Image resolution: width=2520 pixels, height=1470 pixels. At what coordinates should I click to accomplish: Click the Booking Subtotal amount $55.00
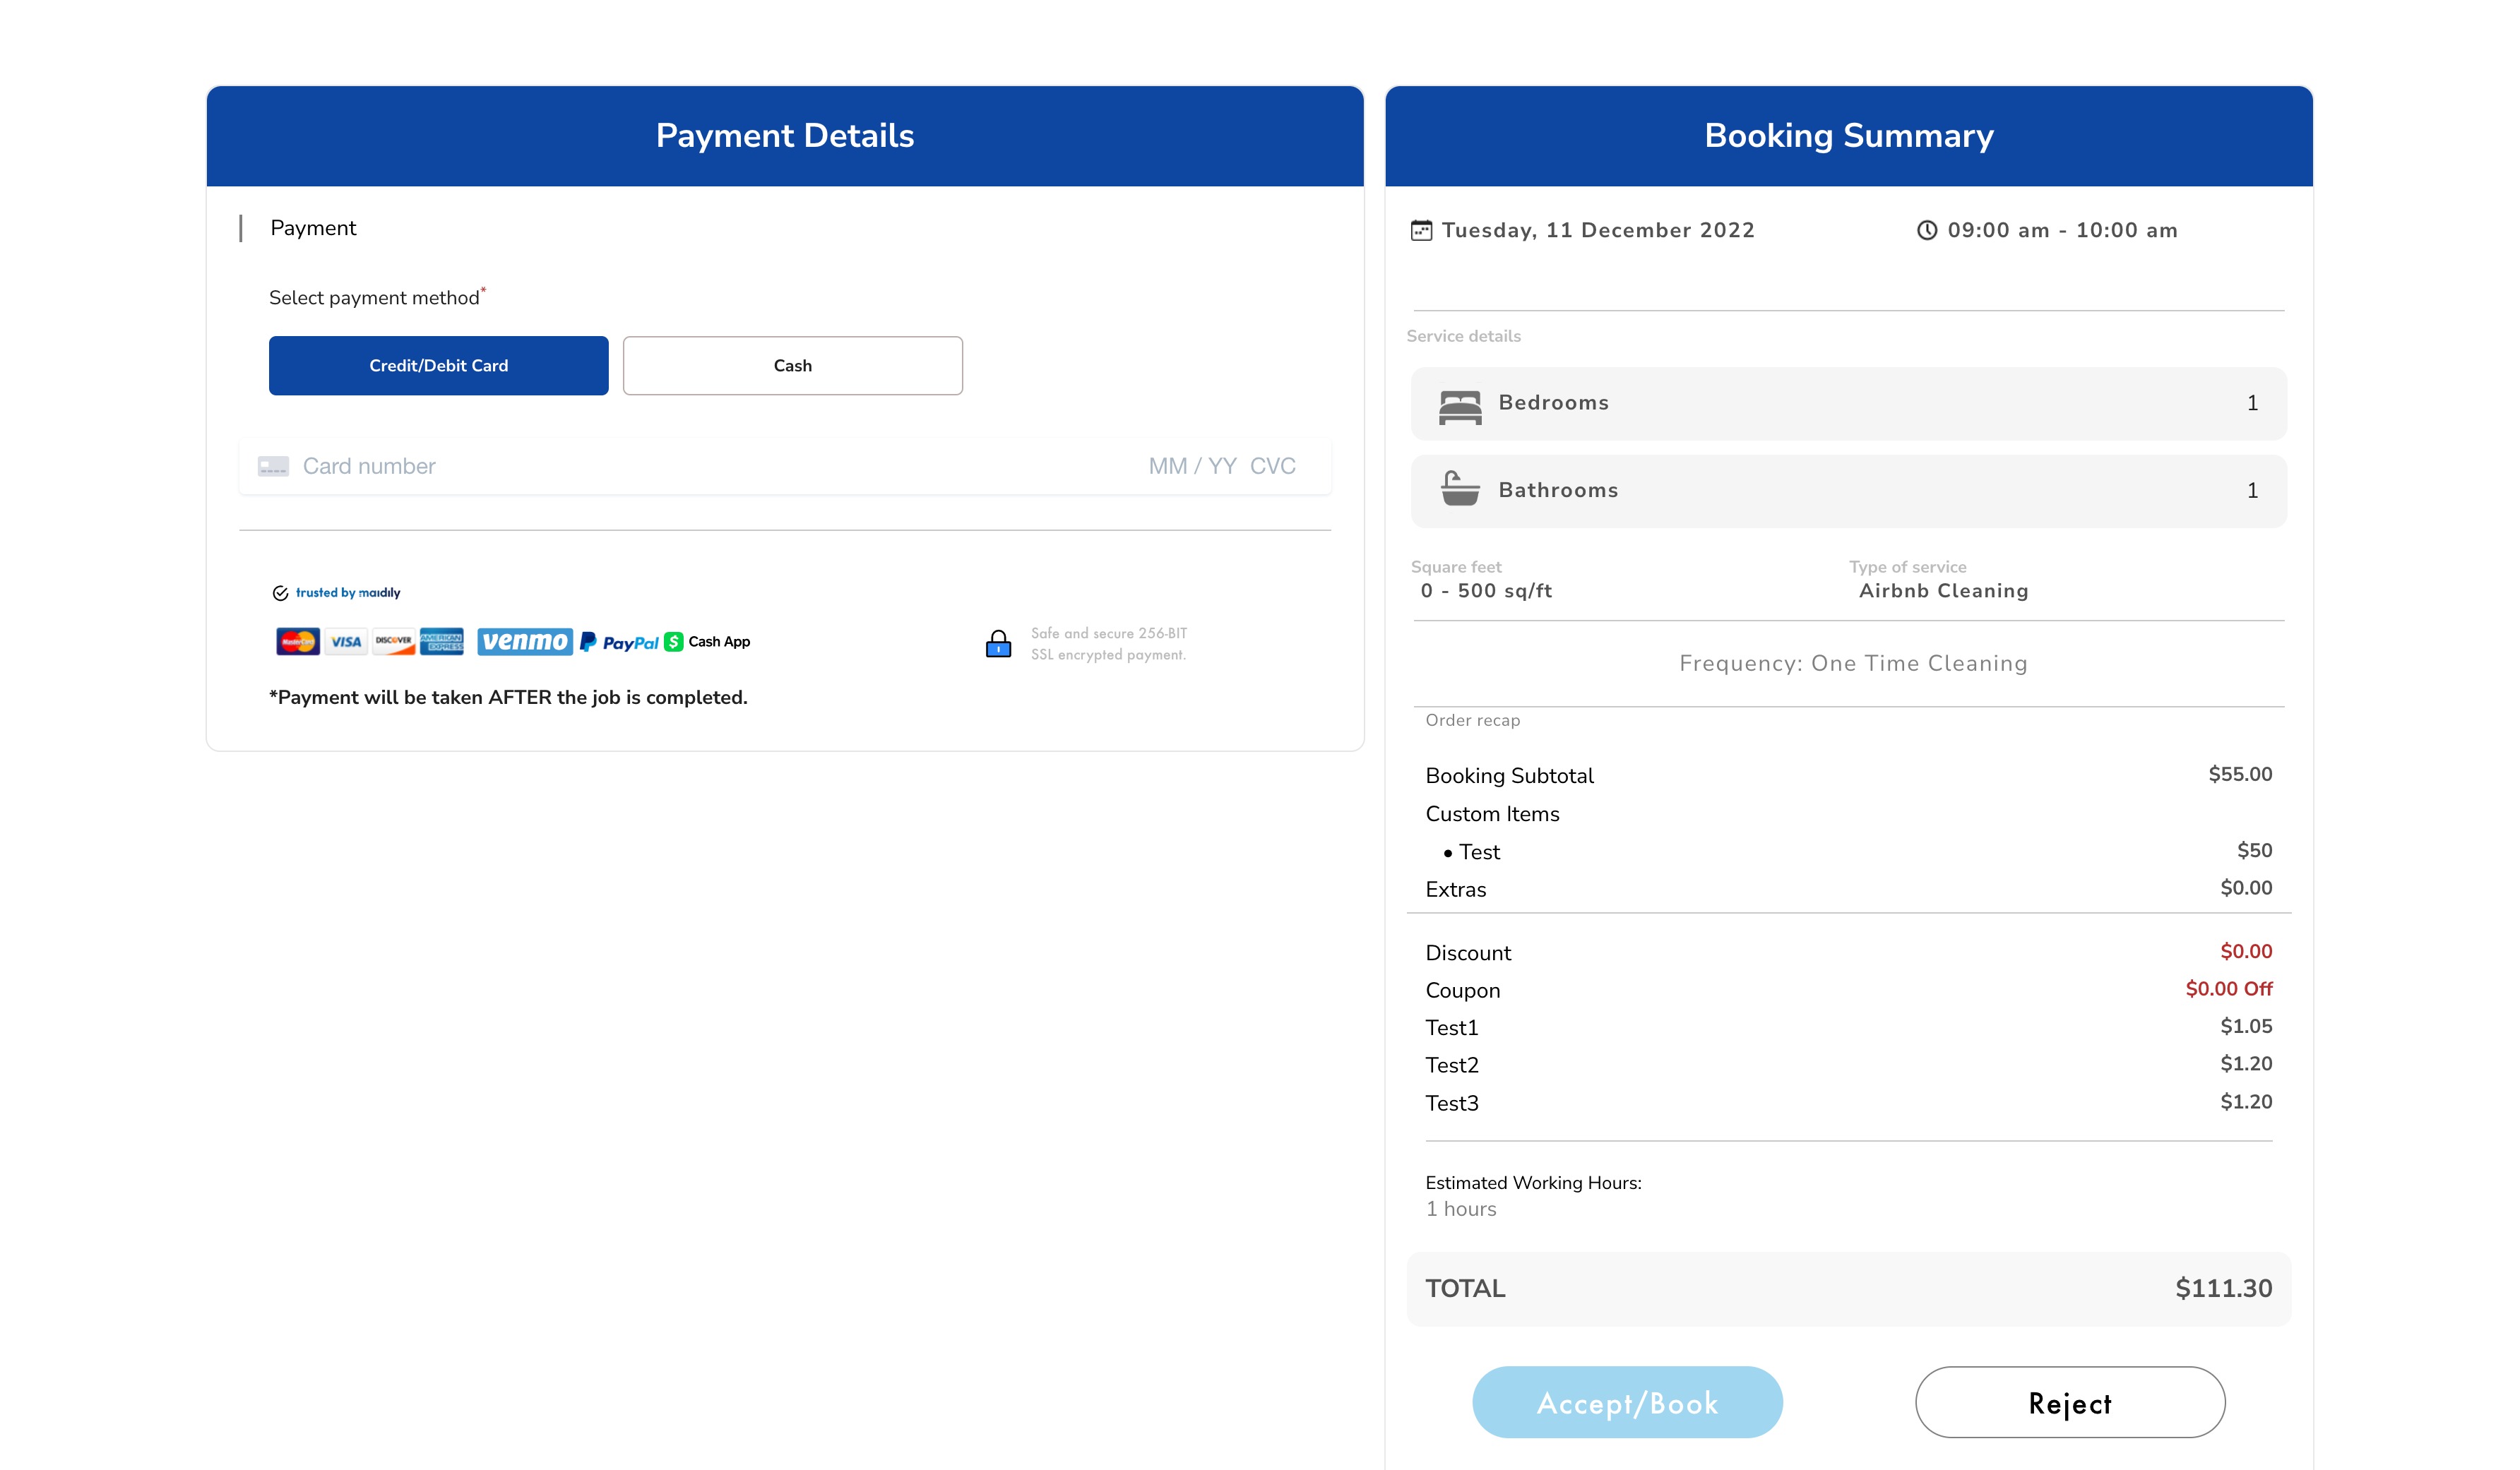tap(2240, 774)
